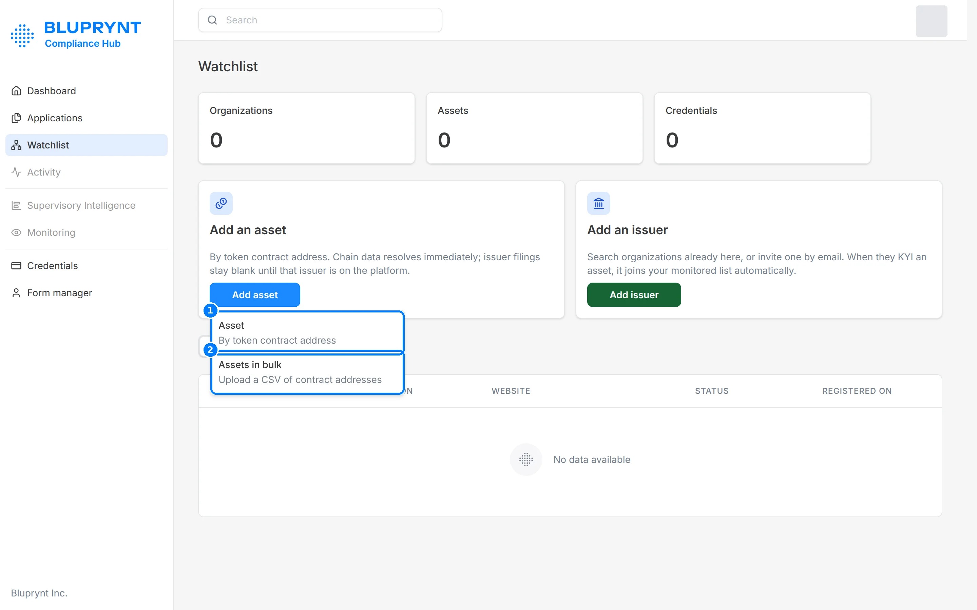The width and height of the screenshot is (977, 610).
Task: Navigate to Credentials in sidebar
Action: click(x=87, y=265)
